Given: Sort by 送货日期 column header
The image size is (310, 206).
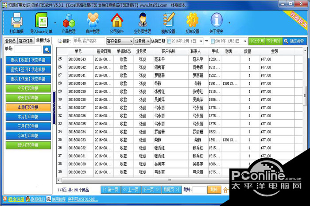Looking at the screenshot, I should tap(104, 51).
